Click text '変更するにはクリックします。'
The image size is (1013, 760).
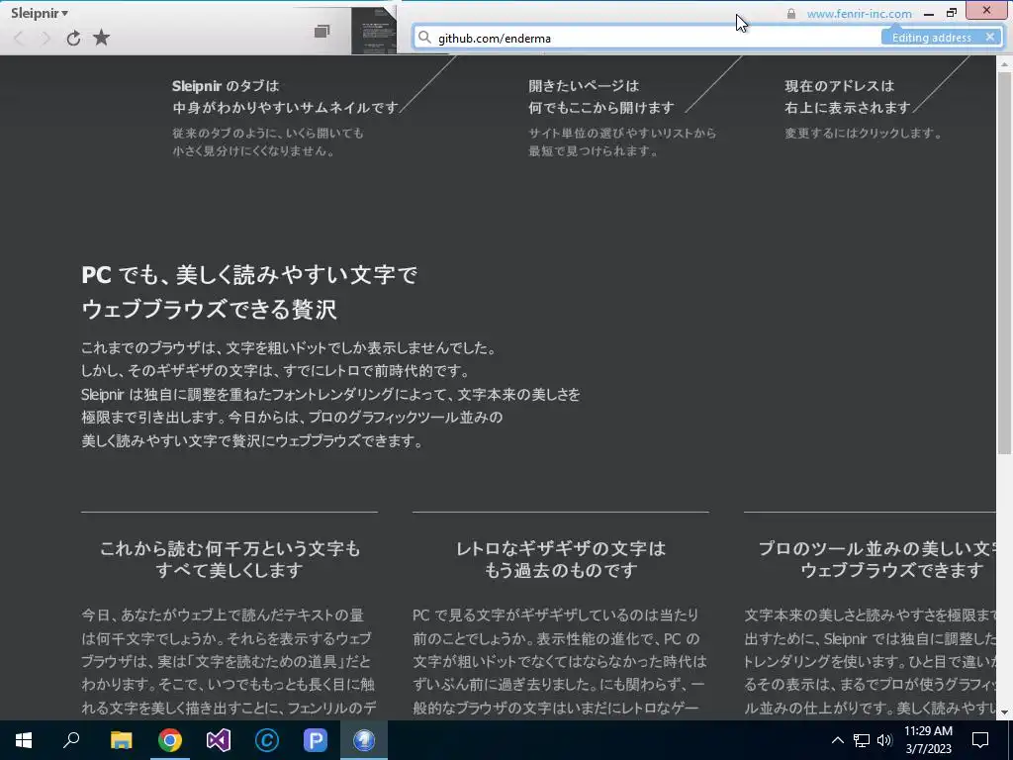(865, 134)
